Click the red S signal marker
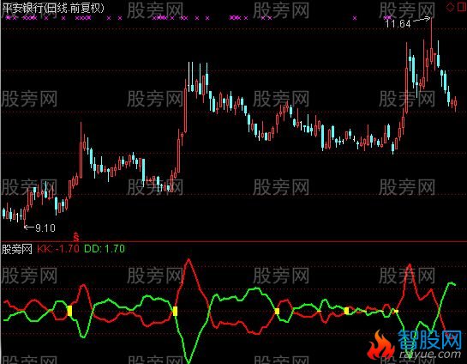Screen dimensions: 467x364 click(x=76, y=237)
